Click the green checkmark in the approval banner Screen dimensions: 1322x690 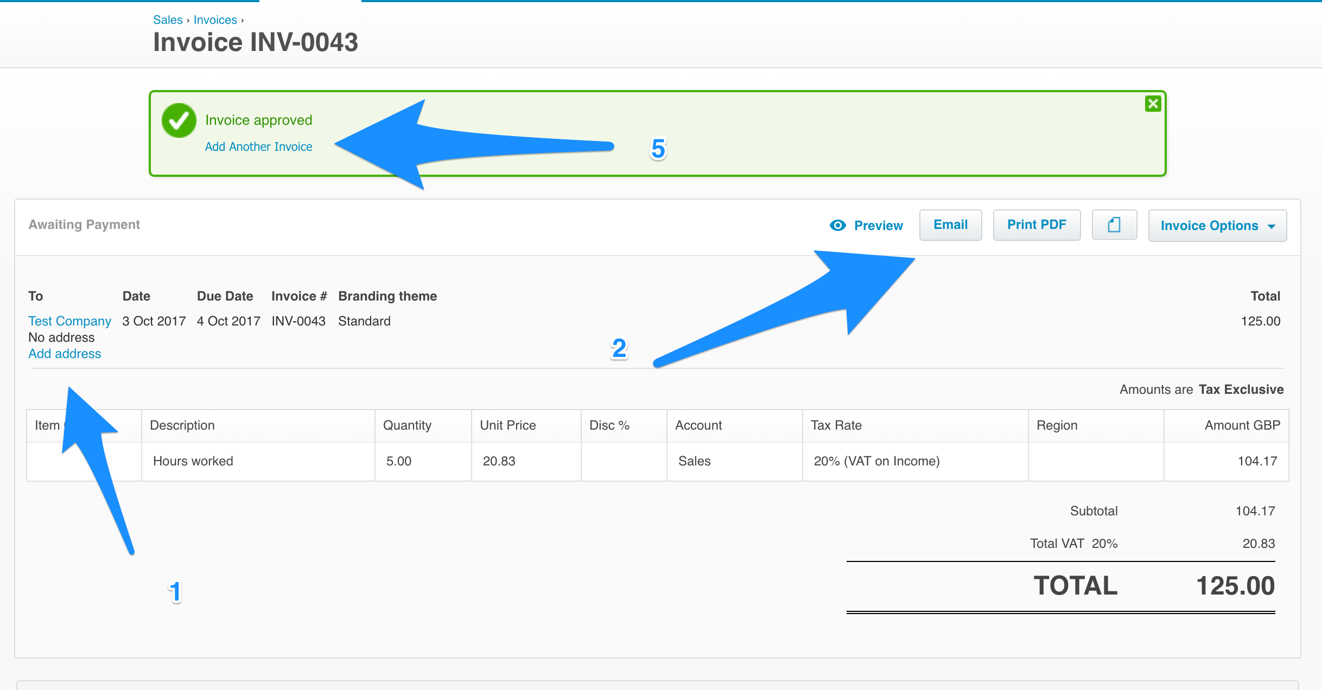[179, 120]
